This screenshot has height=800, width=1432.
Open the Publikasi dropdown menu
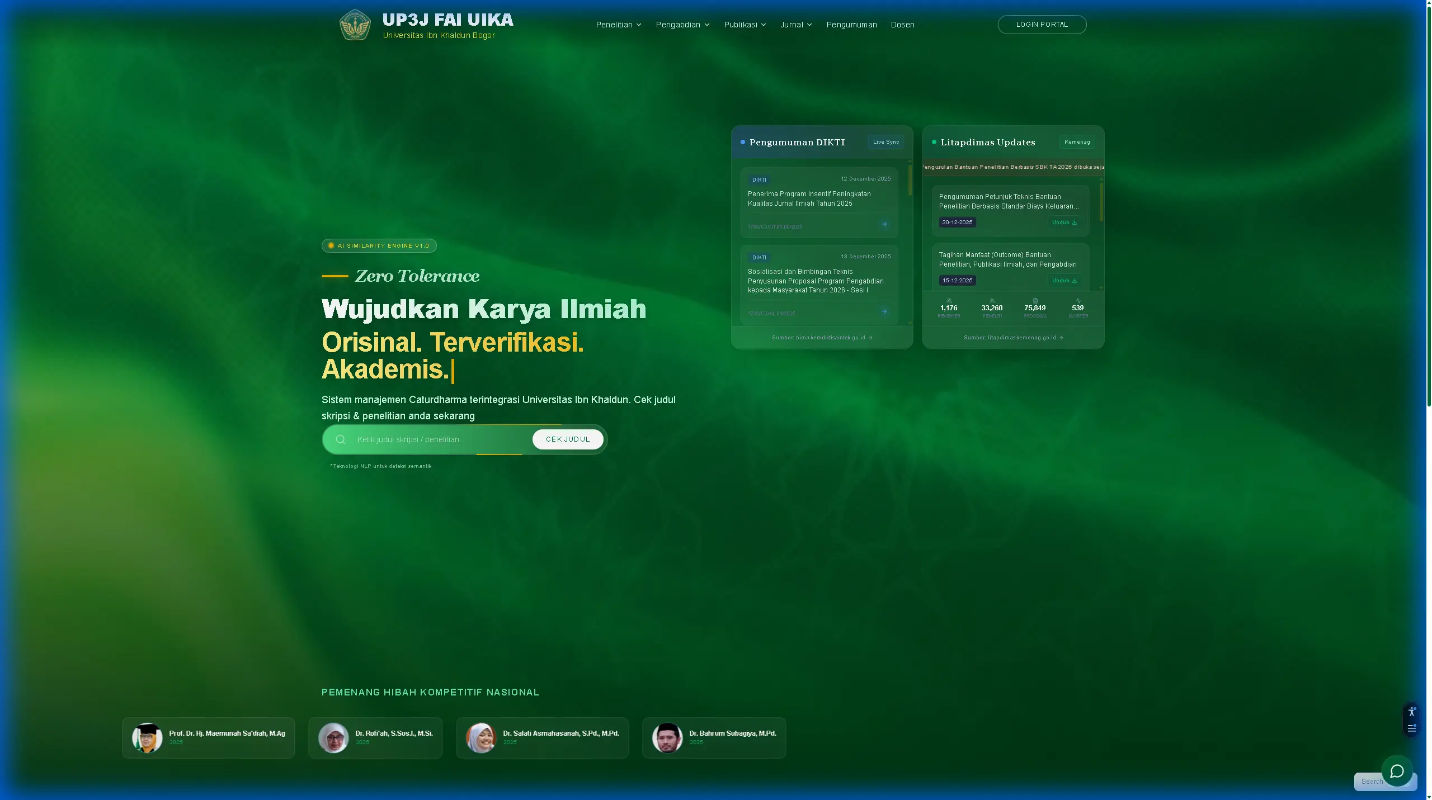(x=745, y=25)
